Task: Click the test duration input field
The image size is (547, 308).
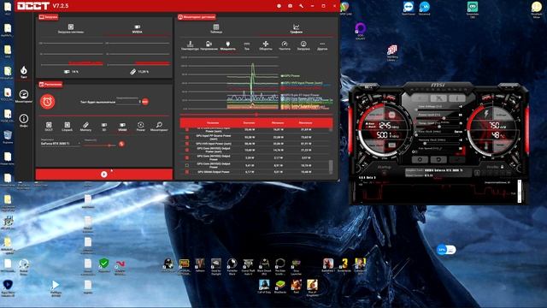Action: point(127,102)
